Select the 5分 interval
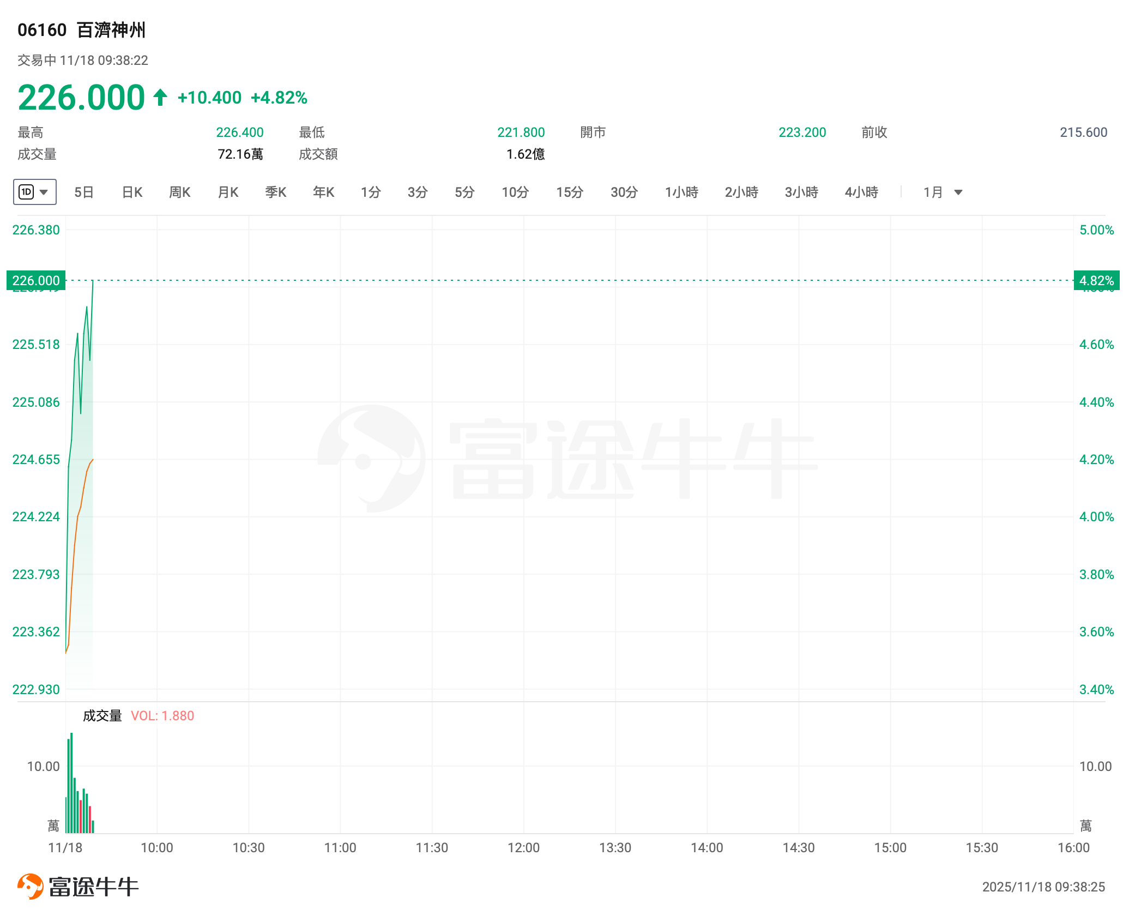Image resolution: width=1123 pixels, height=916 pixels. (464, 192)
